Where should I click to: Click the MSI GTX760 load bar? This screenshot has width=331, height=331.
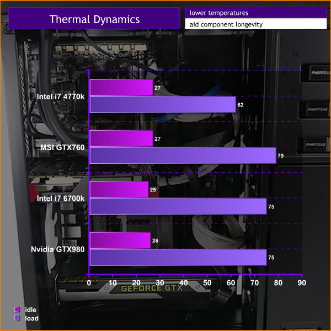183,156
